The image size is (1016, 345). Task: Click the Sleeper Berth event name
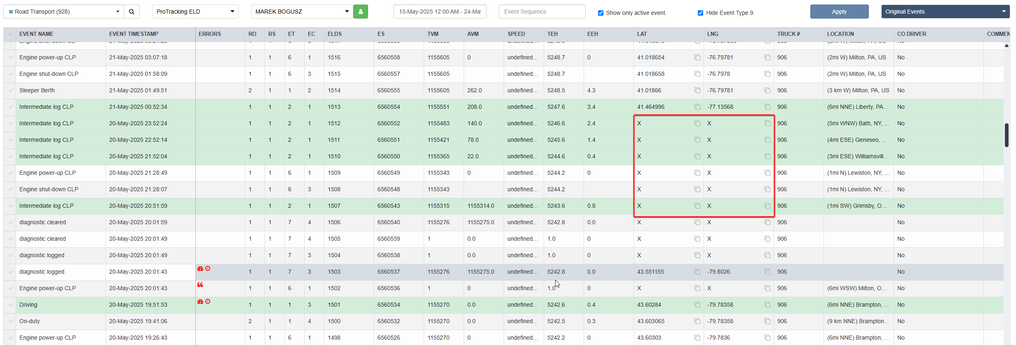coord(37,90)
